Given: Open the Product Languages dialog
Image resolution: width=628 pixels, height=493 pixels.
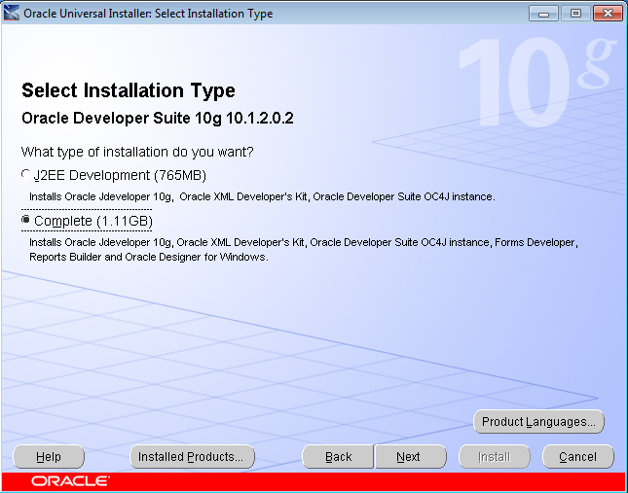Looking at the screenshot, I should (538, 422).
